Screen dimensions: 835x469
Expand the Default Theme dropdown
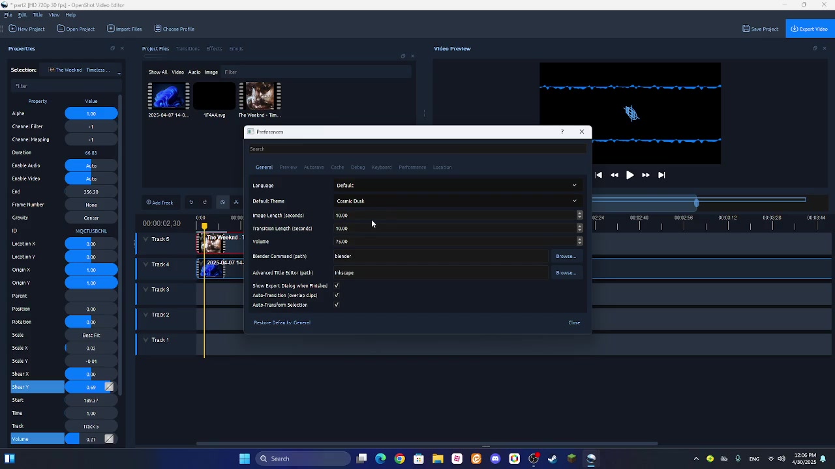[456, 201]
